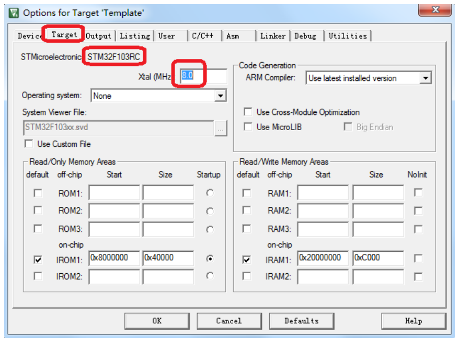Click the Cancel button
This screenshot has width=459, height=339.
[x=229, y=321]
